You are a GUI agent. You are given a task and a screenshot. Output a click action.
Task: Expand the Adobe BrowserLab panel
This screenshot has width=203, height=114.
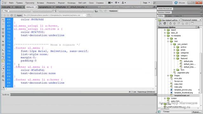(x=165, y=9)
